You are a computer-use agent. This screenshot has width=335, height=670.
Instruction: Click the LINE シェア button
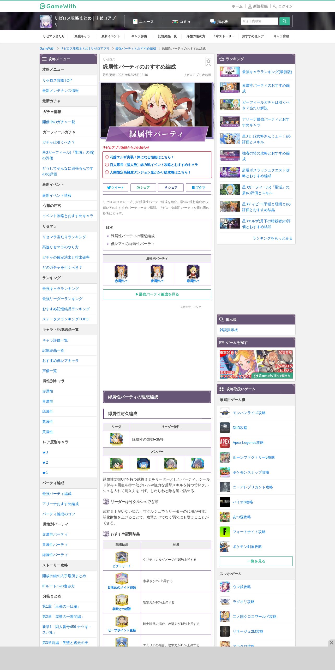pyautogui.click(x=143, y=187)
